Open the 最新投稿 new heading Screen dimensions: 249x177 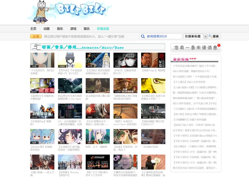coord(185,59)
